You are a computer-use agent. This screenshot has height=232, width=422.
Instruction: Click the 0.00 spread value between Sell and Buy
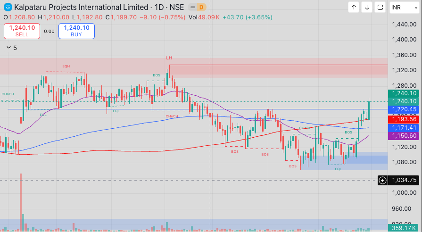49,31
